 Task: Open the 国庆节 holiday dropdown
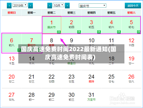tap(92, 6)
